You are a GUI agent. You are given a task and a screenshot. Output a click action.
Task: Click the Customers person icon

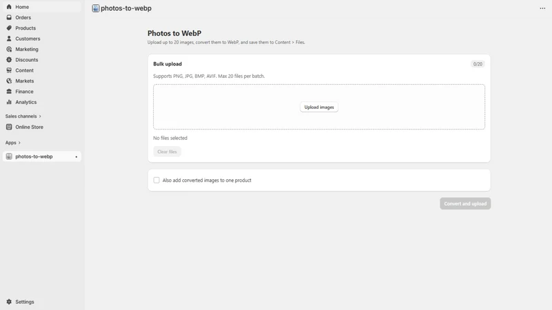(x=9, y=39)
